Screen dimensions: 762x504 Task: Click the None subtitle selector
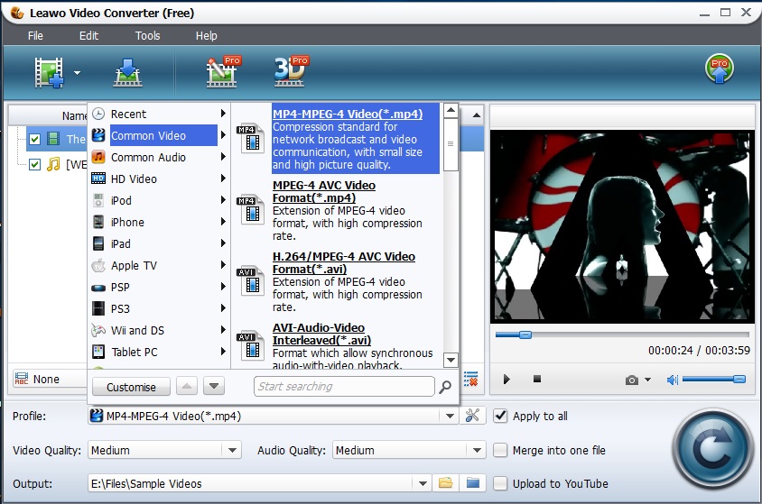coord(49,379)
